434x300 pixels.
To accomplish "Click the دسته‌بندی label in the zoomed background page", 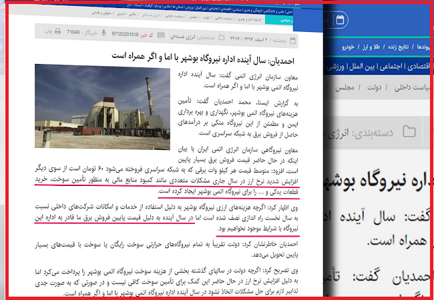I will [x=373, y=133].
